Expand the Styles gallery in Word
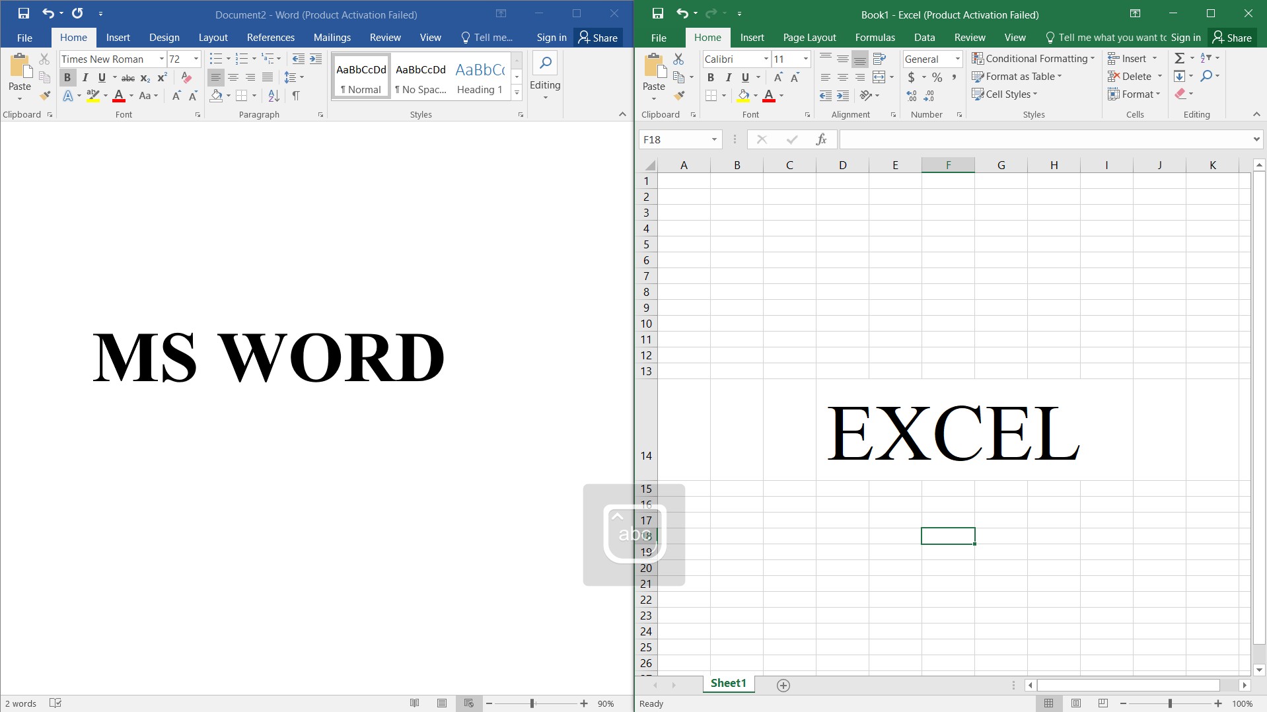This screenshot has width=1267, height=712. pos(516,92)
